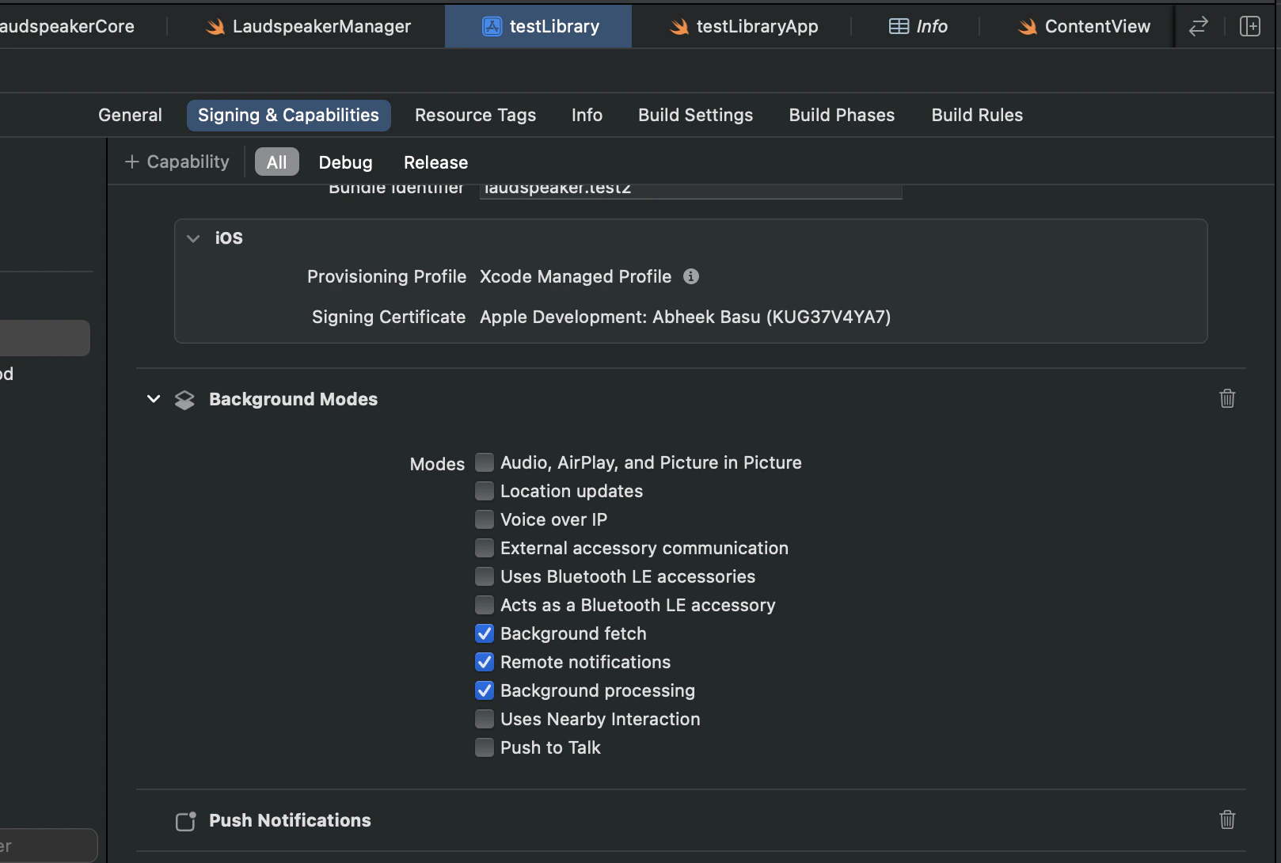This screenshot has width=1281, height=863.
Task: Collapse the iOS signing section
Action: tap(193, 238)
